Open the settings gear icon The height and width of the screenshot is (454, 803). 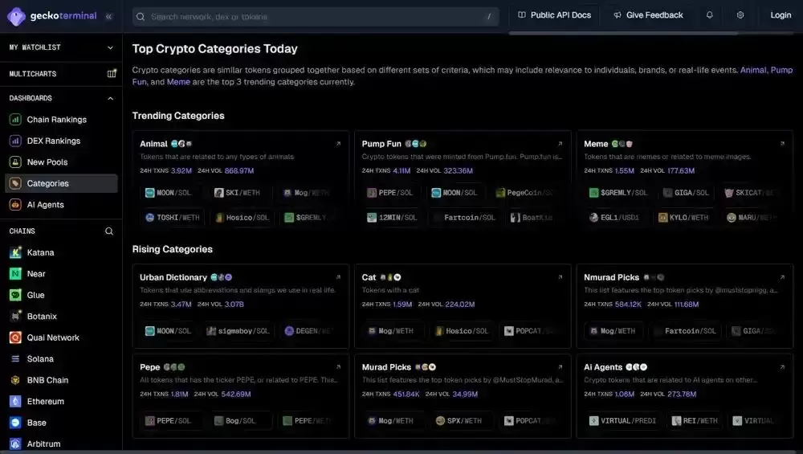(740, 14)
